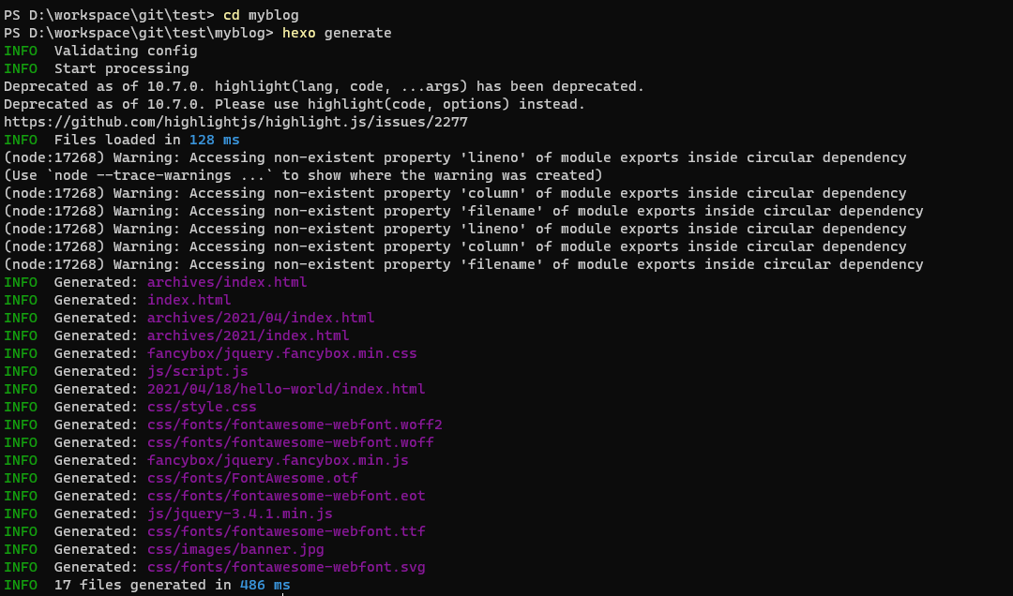Select the js/jquery-3.4.1.min.js path

239,514
